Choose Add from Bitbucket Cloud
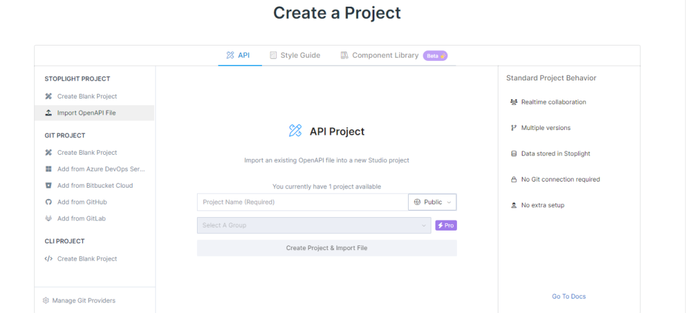This screenshot has height=313, width=686. point(94,186)
